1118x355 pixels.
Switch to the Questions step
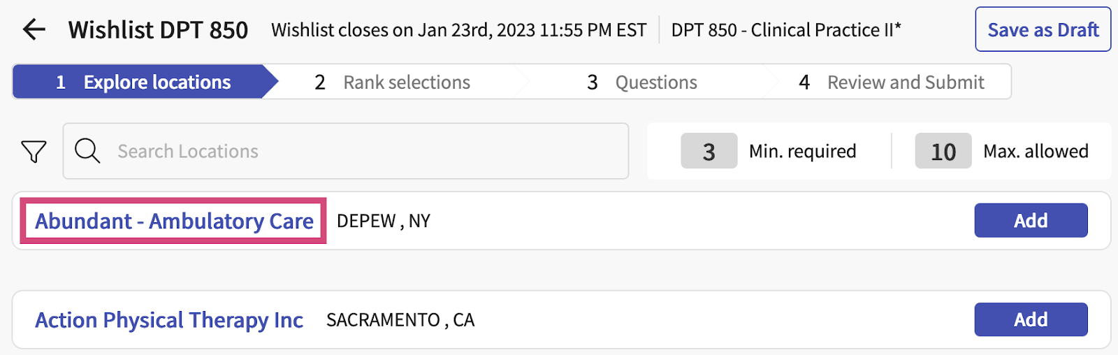pyautogui.click(x=642, y=82)
